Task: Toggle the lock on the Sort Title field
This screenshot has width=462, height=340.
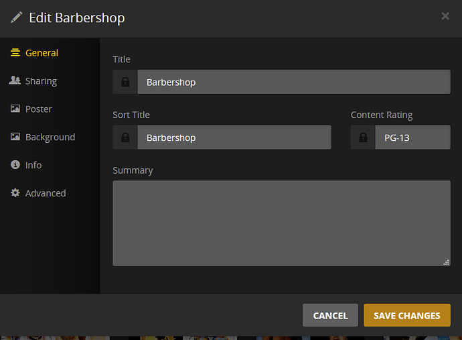Action: coord(125,137)
